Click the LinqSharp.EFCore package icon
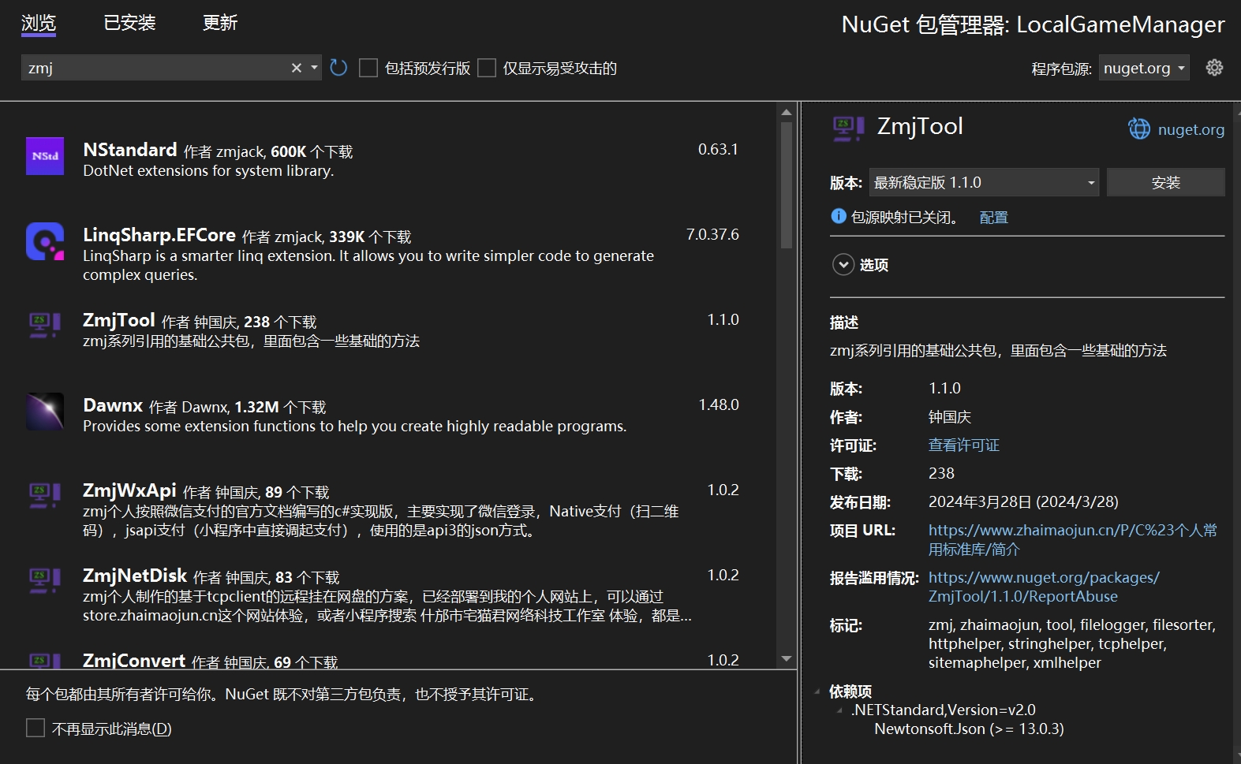Viewport: 1241px width, 764px height. [45, 241]
